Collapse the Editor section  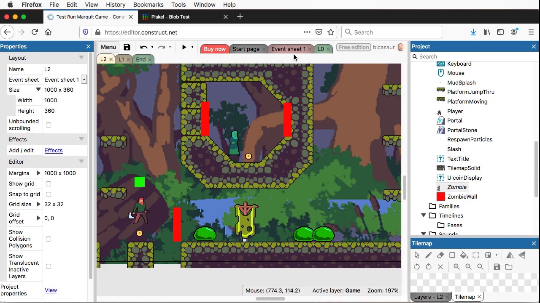(81, 162)
